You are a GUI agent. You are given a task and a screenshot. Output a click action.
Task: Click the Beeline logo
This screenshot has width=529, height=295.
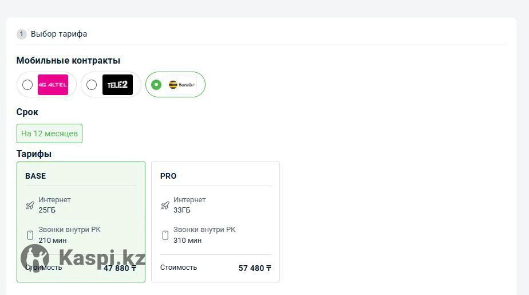coord(181,85)
